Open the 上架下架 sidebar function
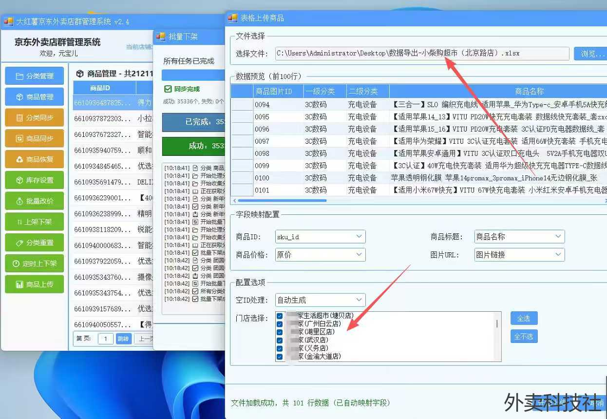This screenshot has height=419, width=607. pos(35,222)
